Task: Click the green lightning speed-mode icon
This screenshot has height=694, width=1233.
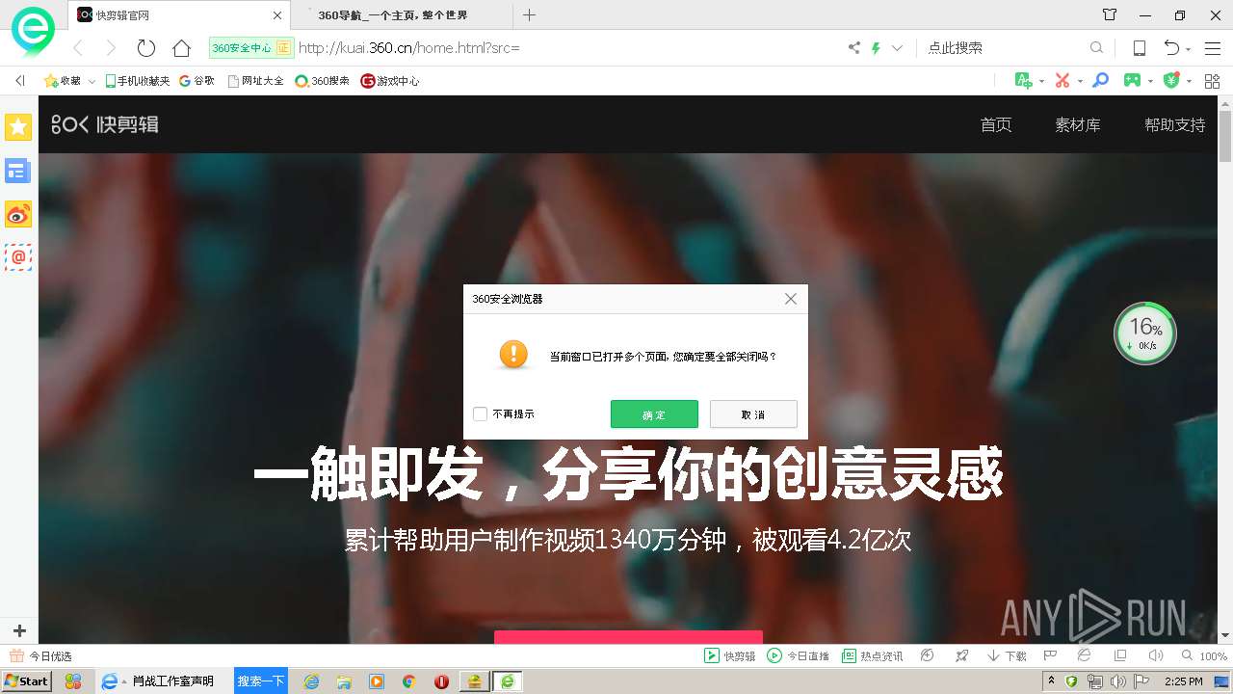Action: pyautogui.click(x=876, y=47)
